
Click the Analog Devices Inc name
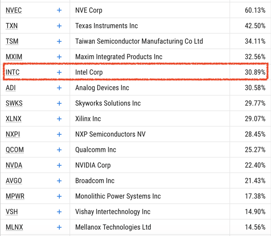point(102,88)
